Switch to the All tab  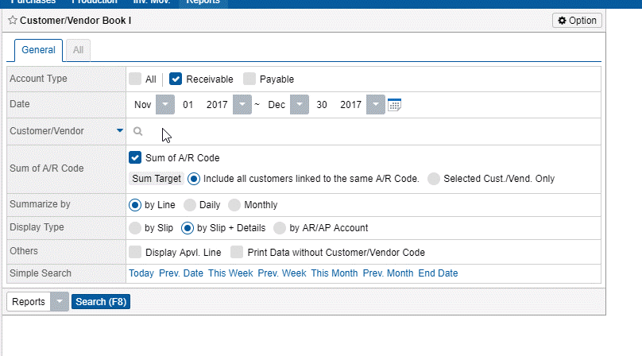point(78,50)
